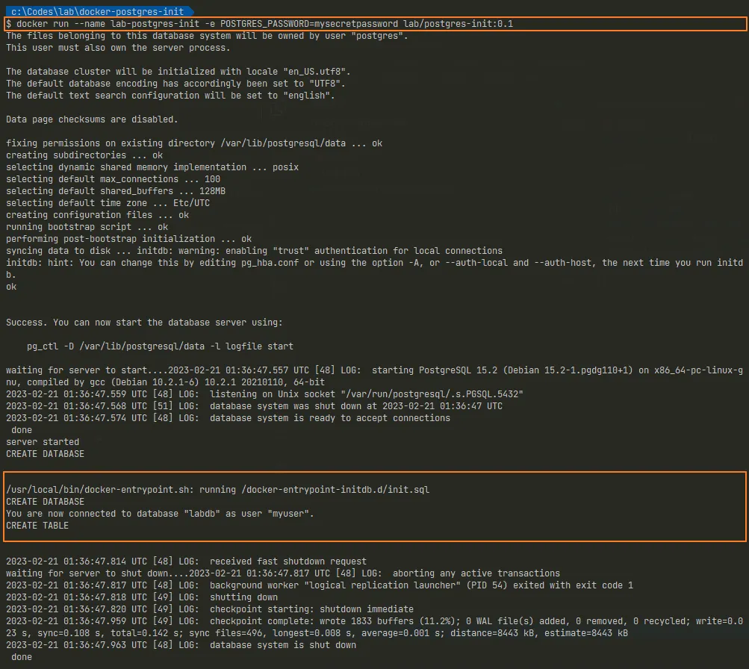Click the pg_ctl -D start command text

(160, 346)
